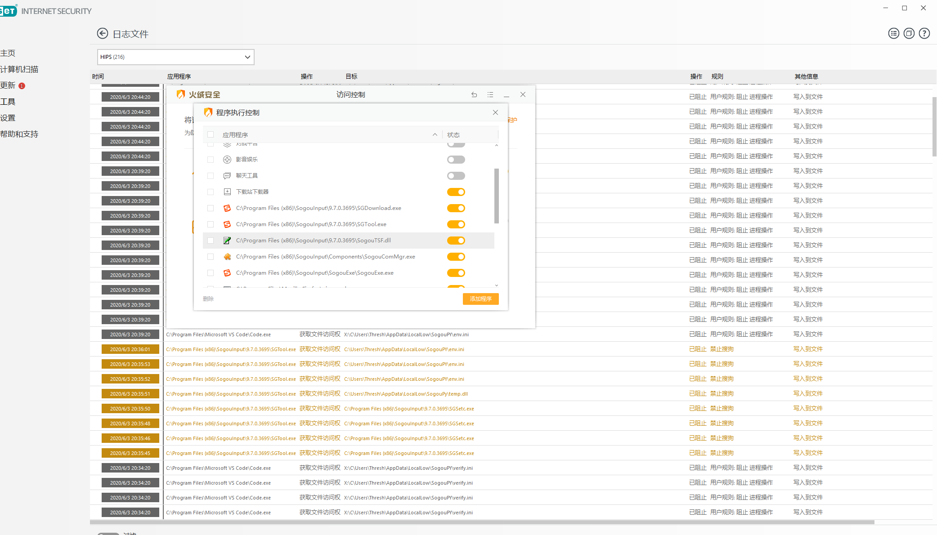Click the 程序执行控制 list scrollbar thumb
This screenshot has height=535, width=937.
[497, 196]
